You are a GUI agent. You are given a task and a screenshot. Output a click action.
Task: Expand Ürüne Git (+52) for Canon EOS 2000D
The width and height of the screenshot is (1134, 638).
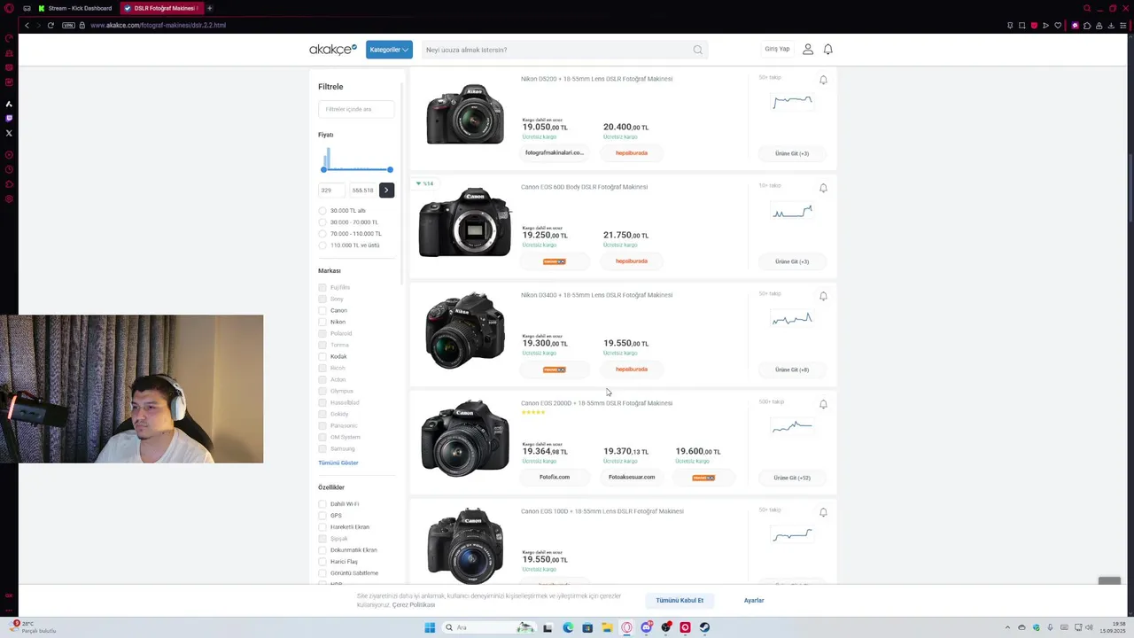pyautogui.click(x=792, y=478)
